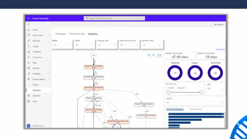This screenshot has width=247, height=139.
Task: Open the Activity All dropdown
Action: 195,103
